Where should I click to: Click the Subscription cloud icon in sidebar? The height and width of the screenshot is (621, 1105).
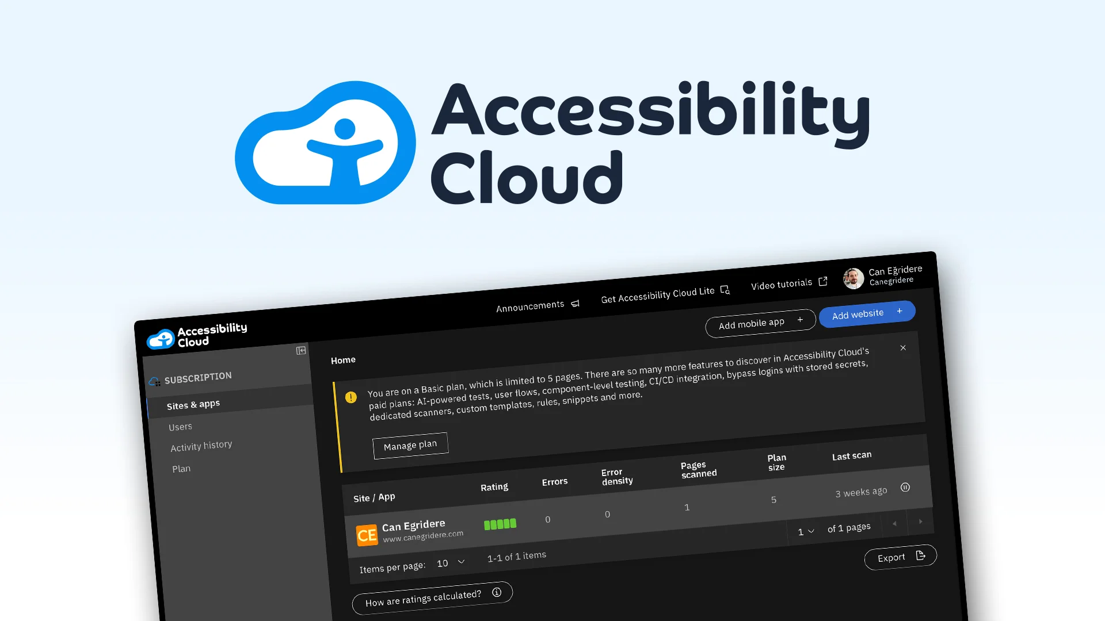[x=154, y=381]
